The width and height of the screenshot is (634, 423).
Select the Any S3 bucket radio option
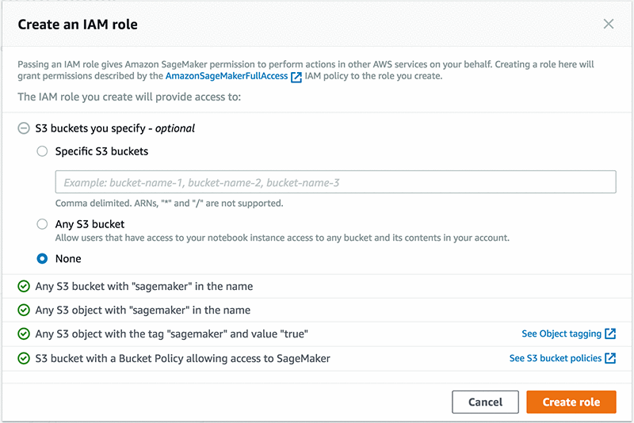click(x=43, y=225)
